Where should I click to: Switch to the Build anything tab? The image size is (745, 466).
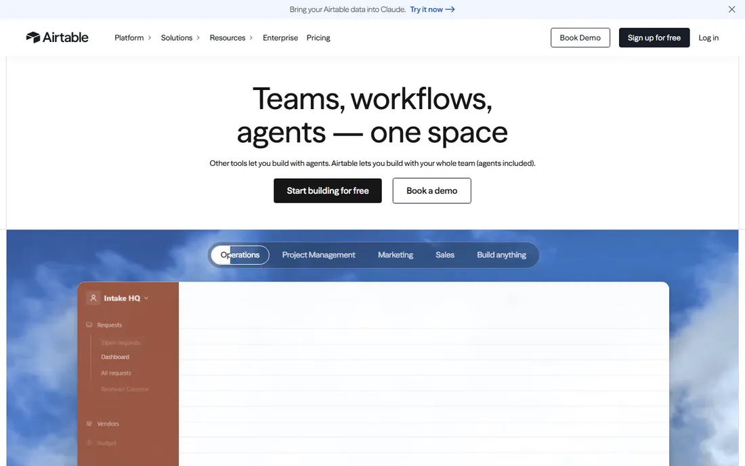[501, 255]
